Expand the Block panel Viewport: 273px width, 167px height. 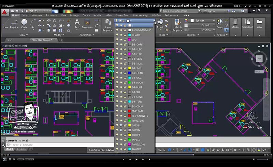pos(163,35)
